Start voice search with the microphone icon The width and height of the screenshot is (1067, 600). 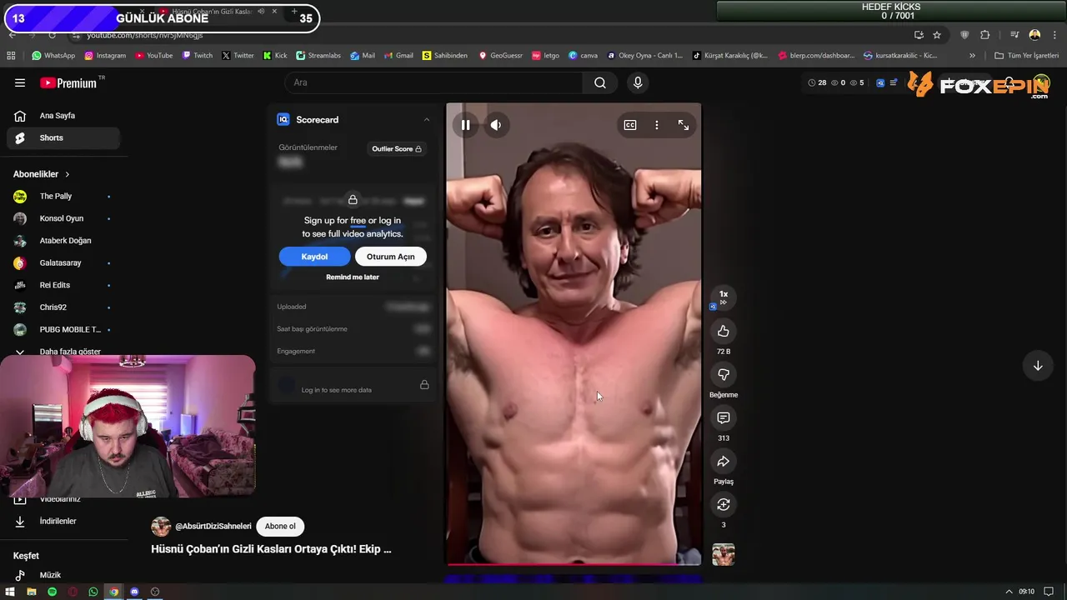coord(638,82)
